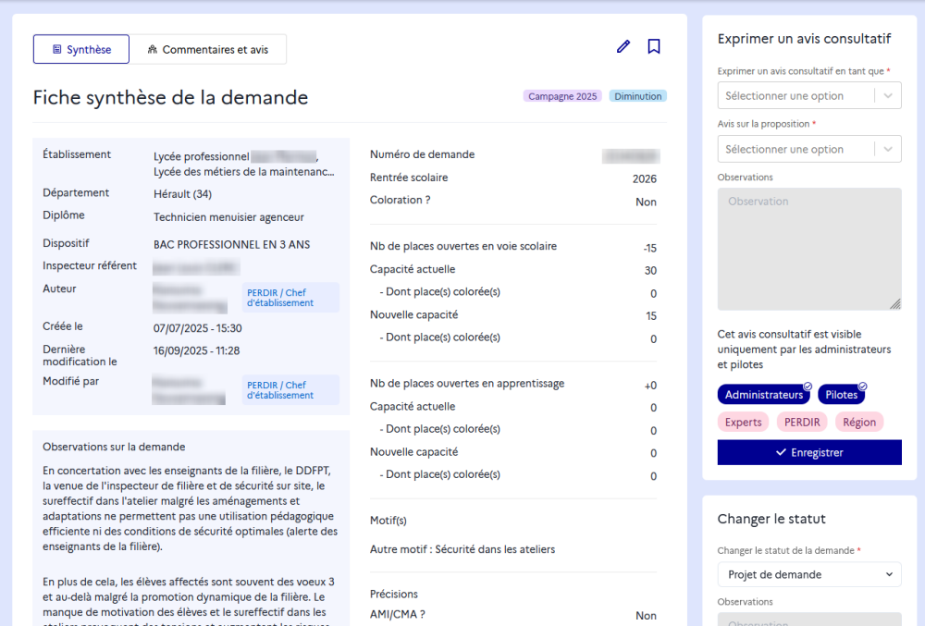Viewport: 925px width, 626px height.
Task: Toggle visibility for the Région group
Action: (859, 422)
